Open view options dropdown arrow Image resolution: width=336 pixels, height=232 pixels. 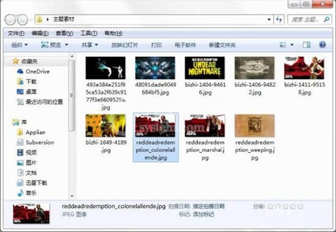point(291,45)
